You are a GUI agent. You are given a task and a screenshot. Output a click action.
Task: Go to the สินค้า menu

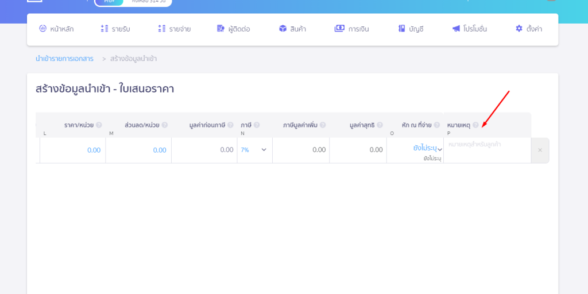[x=292, y=29]
